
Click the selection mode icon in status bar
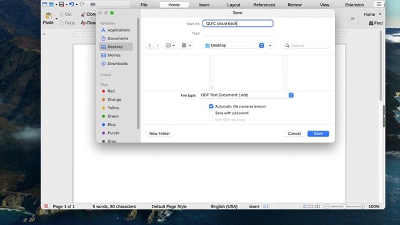tap(266, 206)
